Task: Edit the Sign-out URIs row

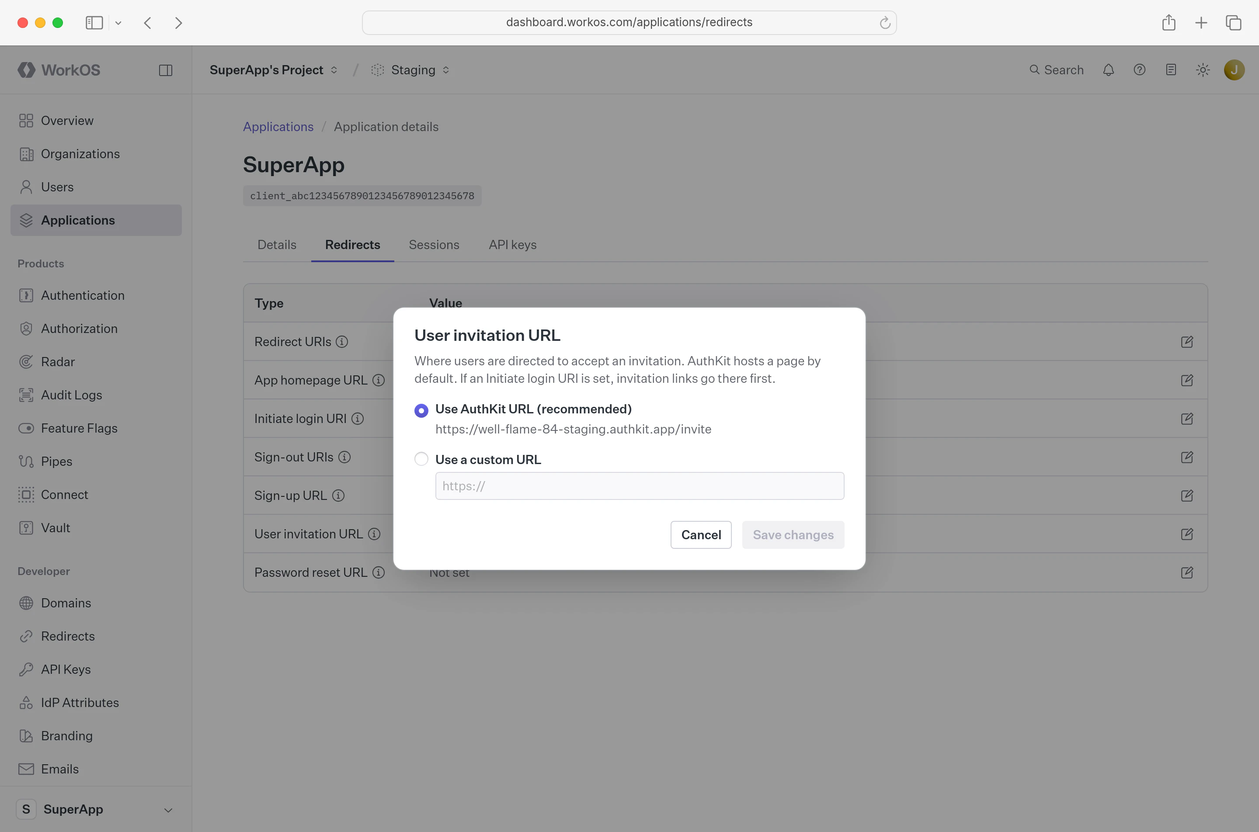Action: [1187, 458]
